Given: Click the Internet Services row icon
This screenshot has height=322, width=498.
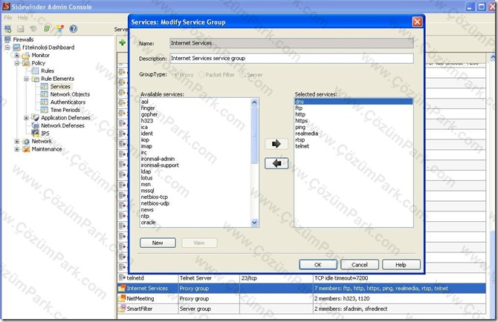Looking at the screenshot, I should point(122,288).
